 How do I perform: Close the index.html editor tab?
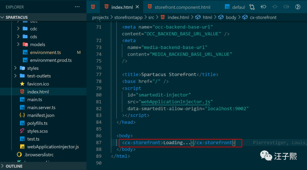[138, 7]
